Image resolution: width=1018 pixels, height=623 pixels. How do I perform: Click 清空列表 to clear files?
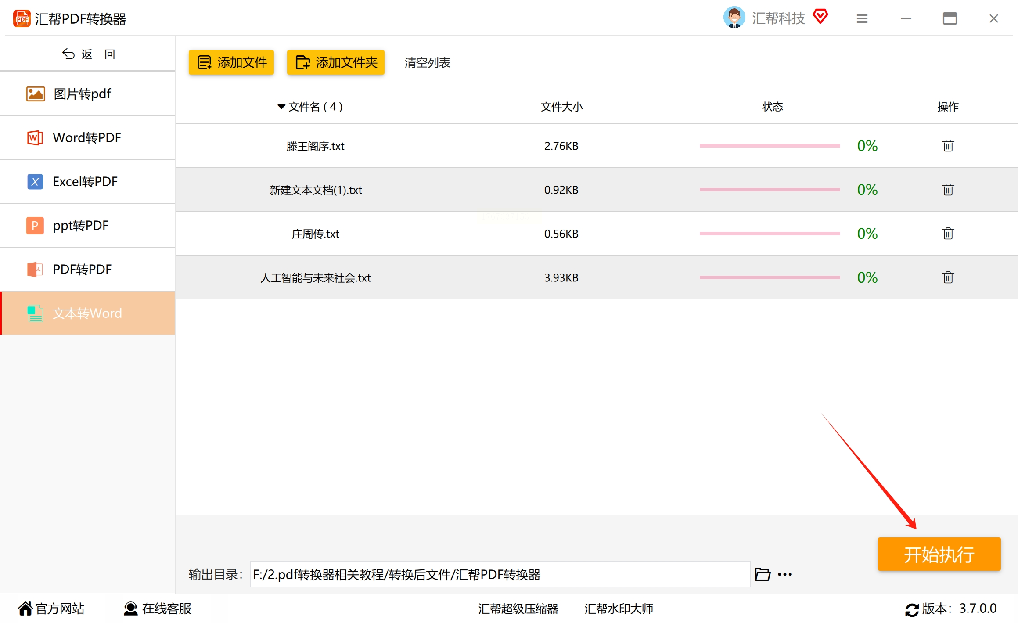(x=427, y=63)
